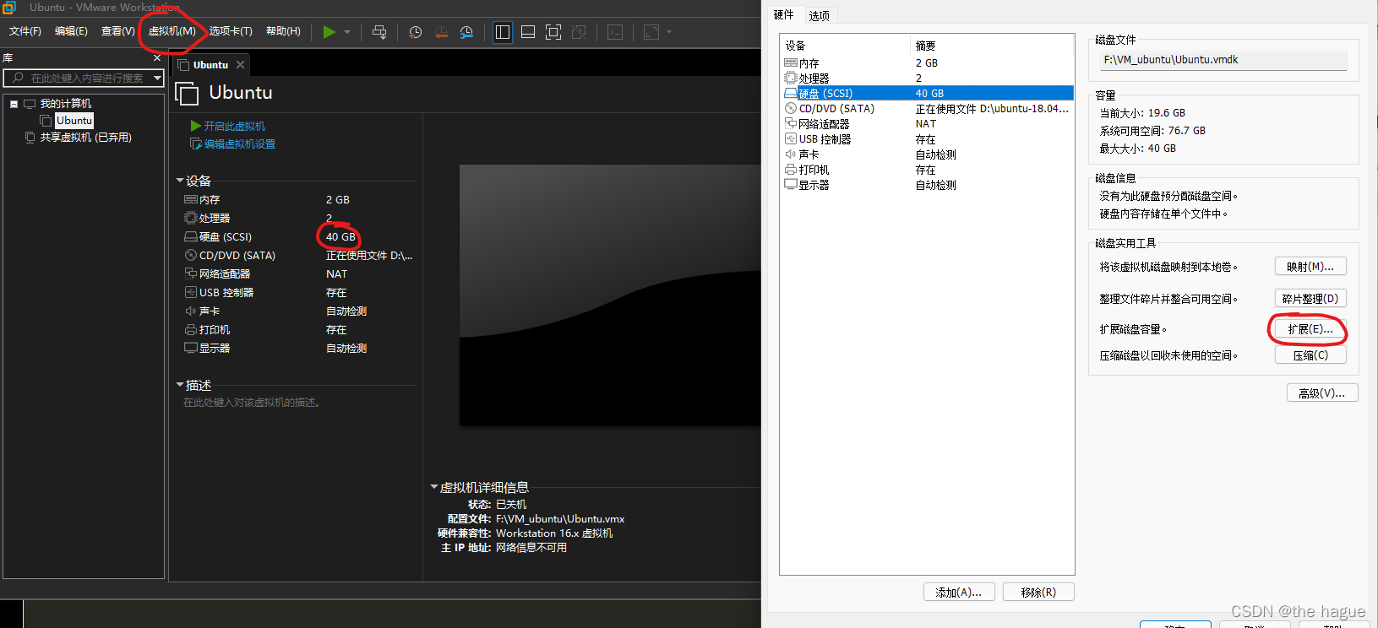Click the console view icon

[x=615, y=32]
